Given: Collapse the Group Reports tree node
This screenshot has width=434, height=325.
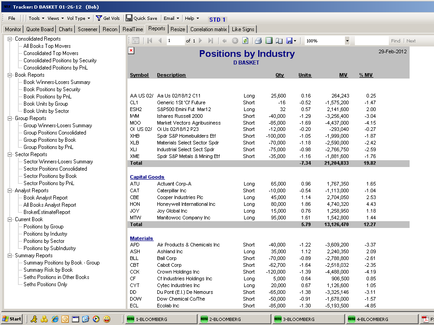Looking at the screenshot, I should pos(9,118).
